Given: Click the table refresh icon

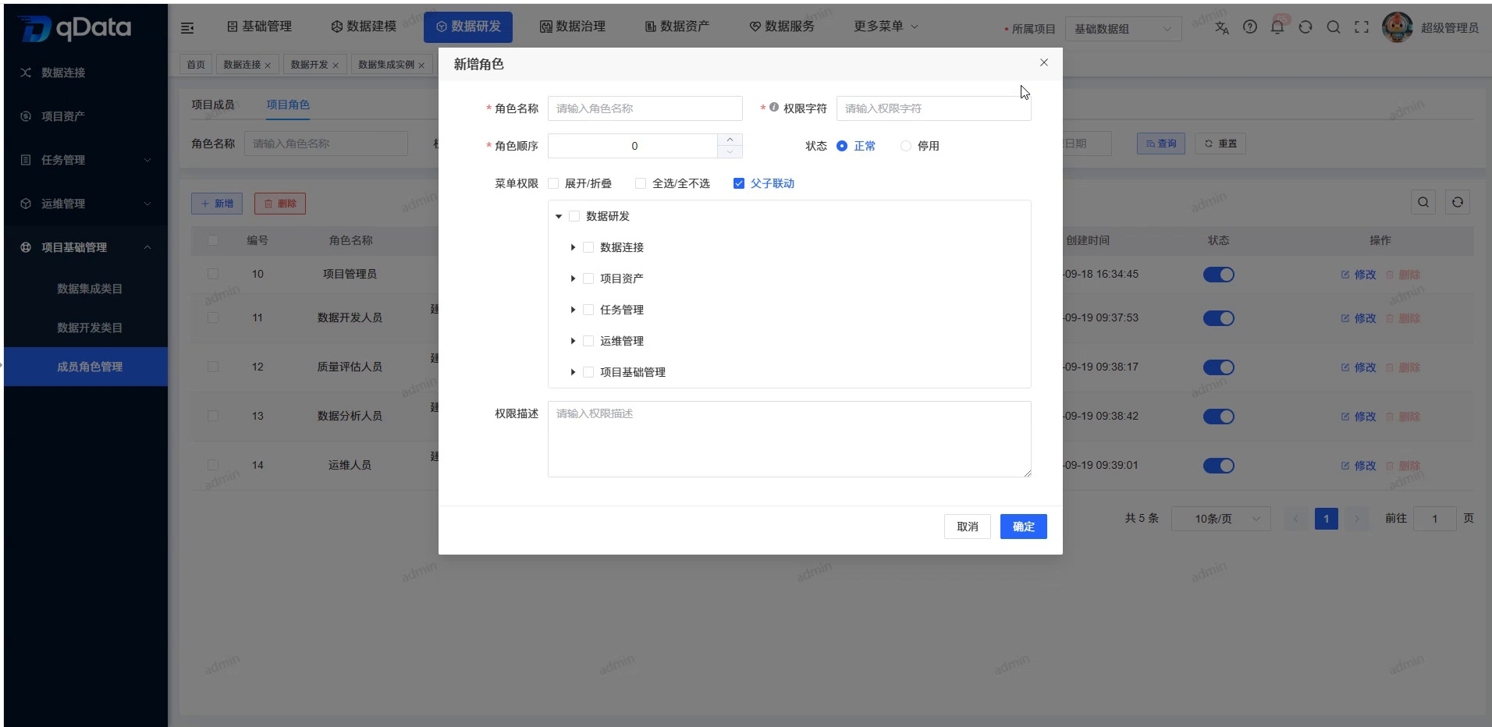Looking at the screenshot, I should coord(1458,203).
